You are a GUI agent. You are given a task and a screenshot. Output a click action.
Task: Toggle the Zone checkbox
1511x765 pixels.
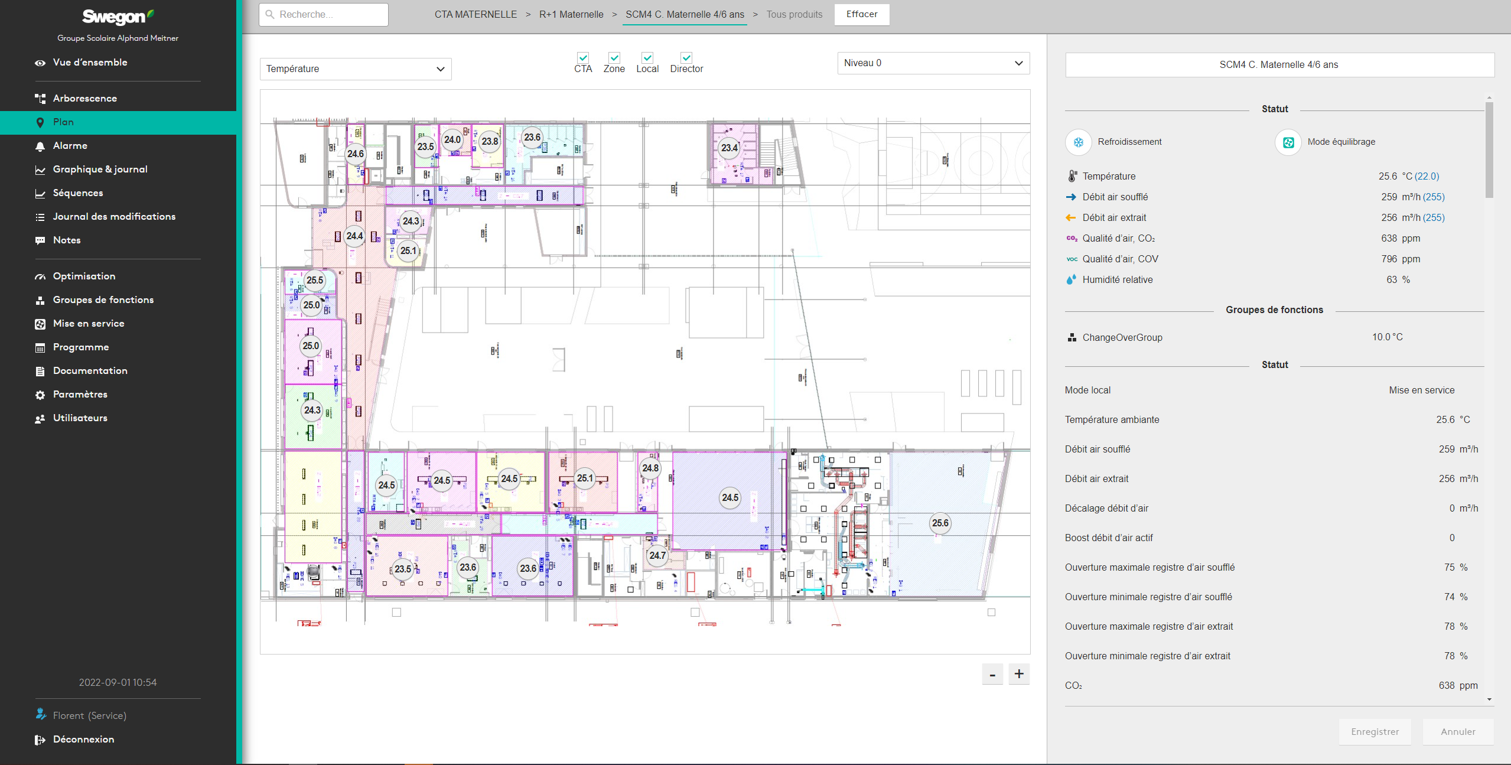[614, 58]
